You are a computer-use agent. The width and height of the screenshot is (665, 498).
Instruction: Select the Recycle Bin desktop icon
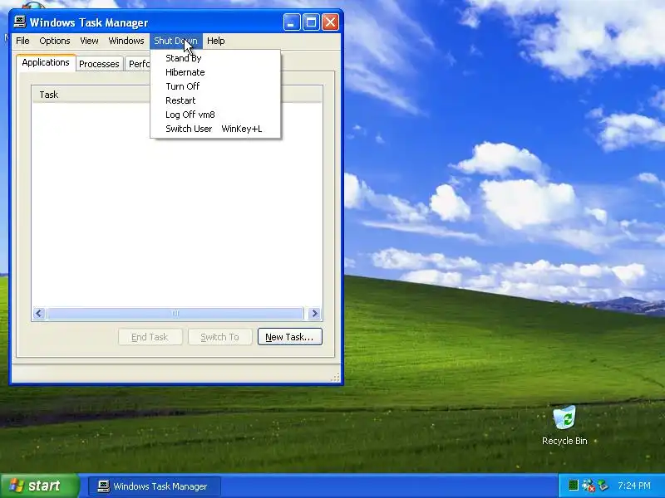tap(564, 425)
